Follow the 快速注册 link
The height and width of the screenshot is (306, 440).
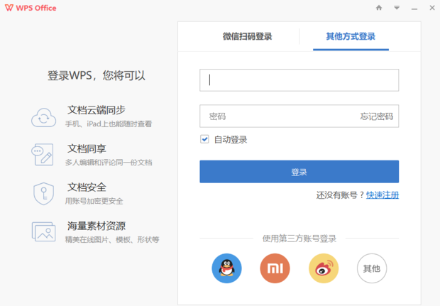383,195
